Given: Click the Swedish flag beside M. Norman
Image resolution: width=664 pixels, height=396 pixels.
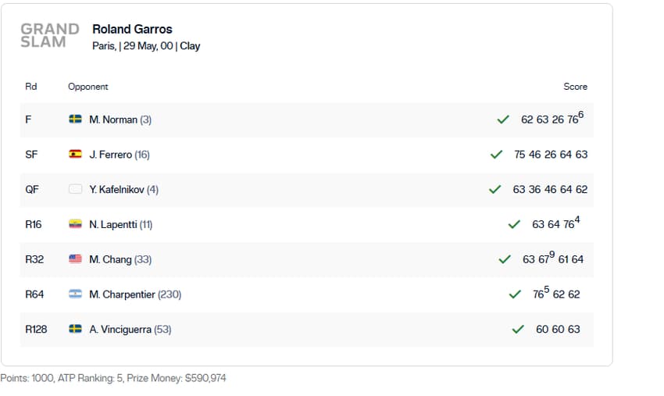Looking at the screenshot, I should [x=75, y=120].
